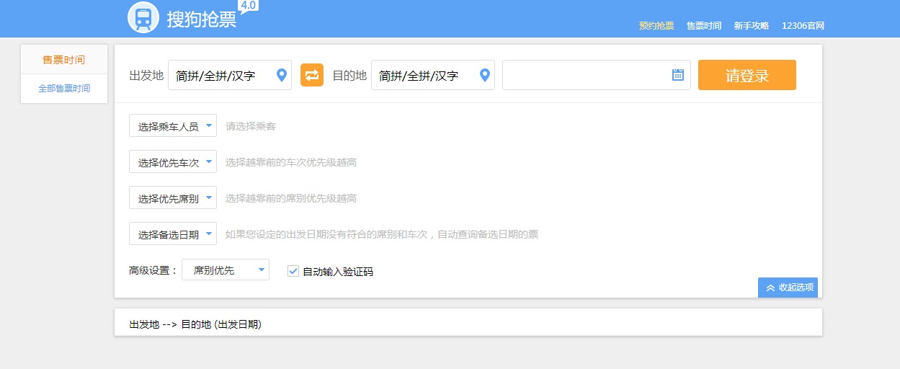Screen dimensions: 900x369
Task: Open the calendar date picker icon
Action: point(677,75)
